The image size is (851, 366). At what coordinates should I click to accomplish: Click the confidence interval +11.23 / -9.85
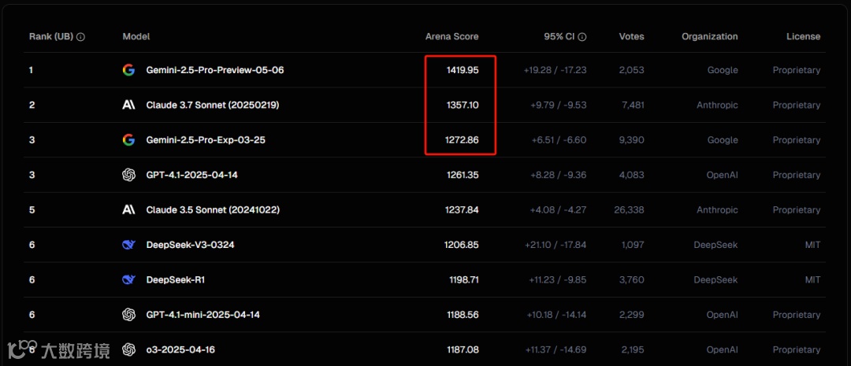(557, 279)
